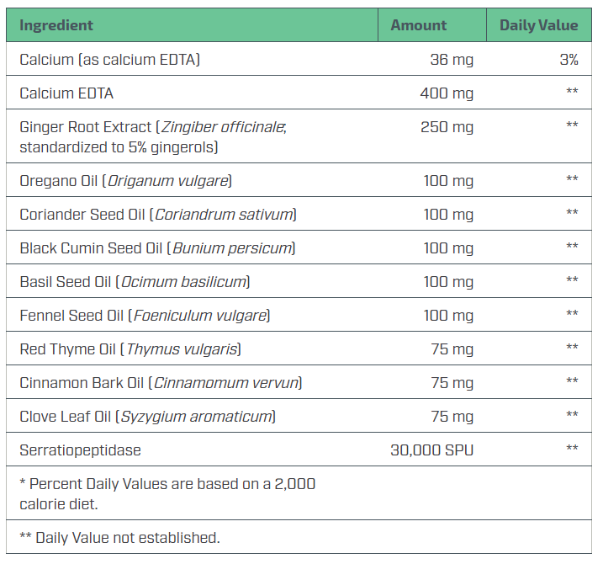The image size is (603, 564).
Task: Click the 400 mg amount value
Action: (x=447, y=93)
